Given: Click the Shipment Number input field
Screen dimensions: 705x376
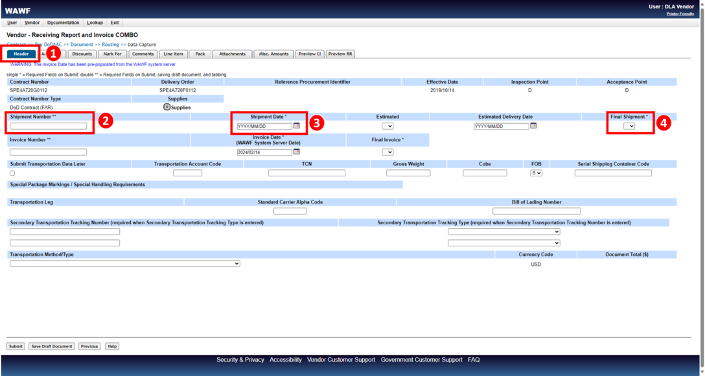Looking at the screenshot, I should point(48,126).
